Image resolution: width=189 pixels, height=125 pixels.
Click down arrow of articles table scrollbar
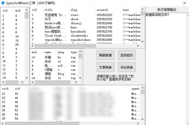(142, 41)
